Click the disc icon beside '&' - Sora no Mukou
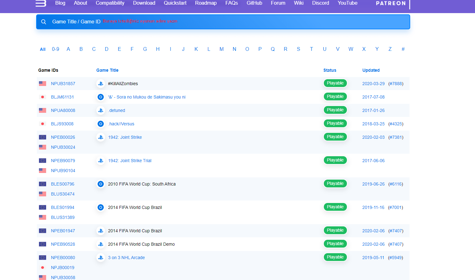475x280 pixels. 101,97
